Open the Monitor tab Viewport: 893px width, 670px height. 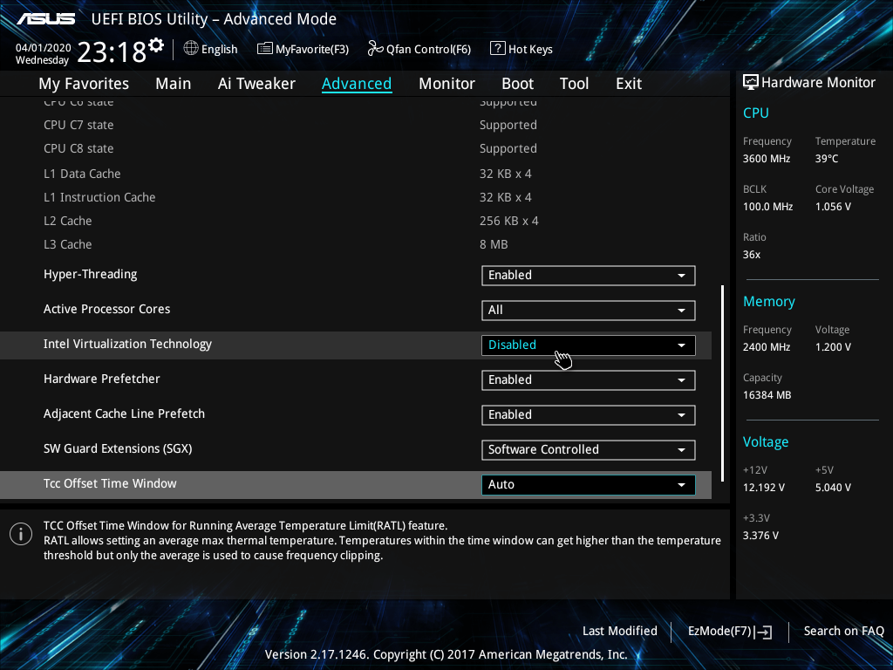446,84
